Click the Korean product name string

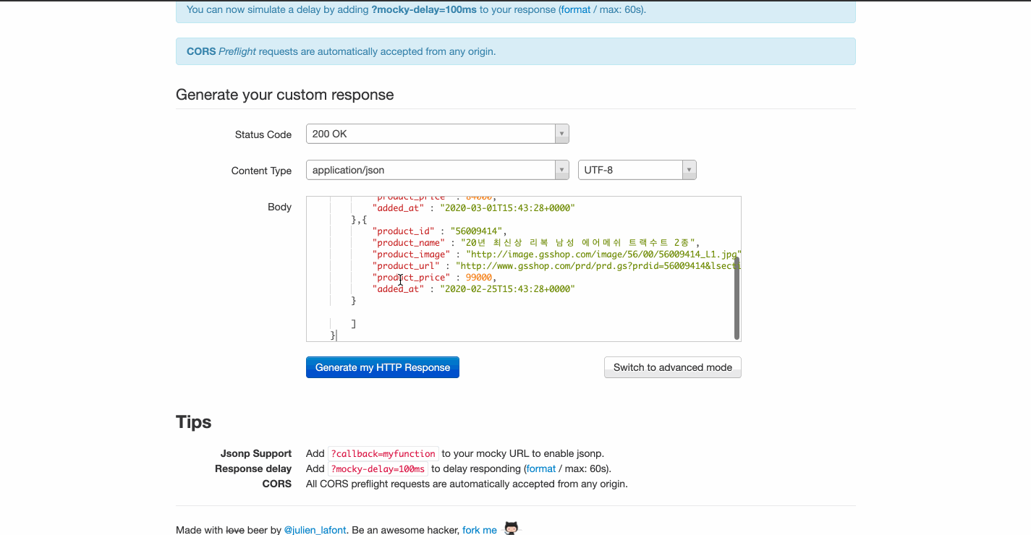[x=578, y=243]
